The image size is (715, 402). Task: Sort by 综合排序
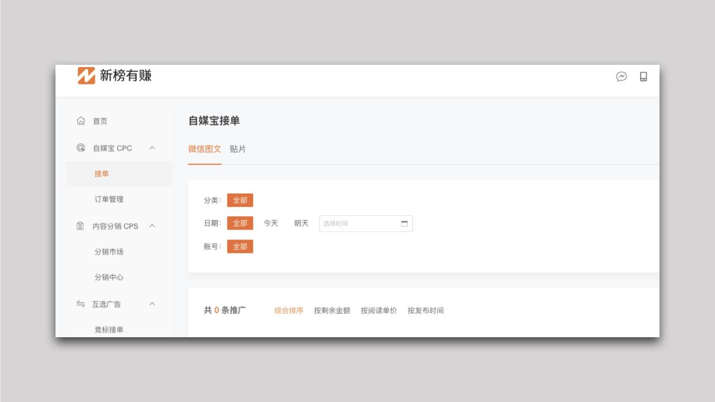tap(289, 311)
